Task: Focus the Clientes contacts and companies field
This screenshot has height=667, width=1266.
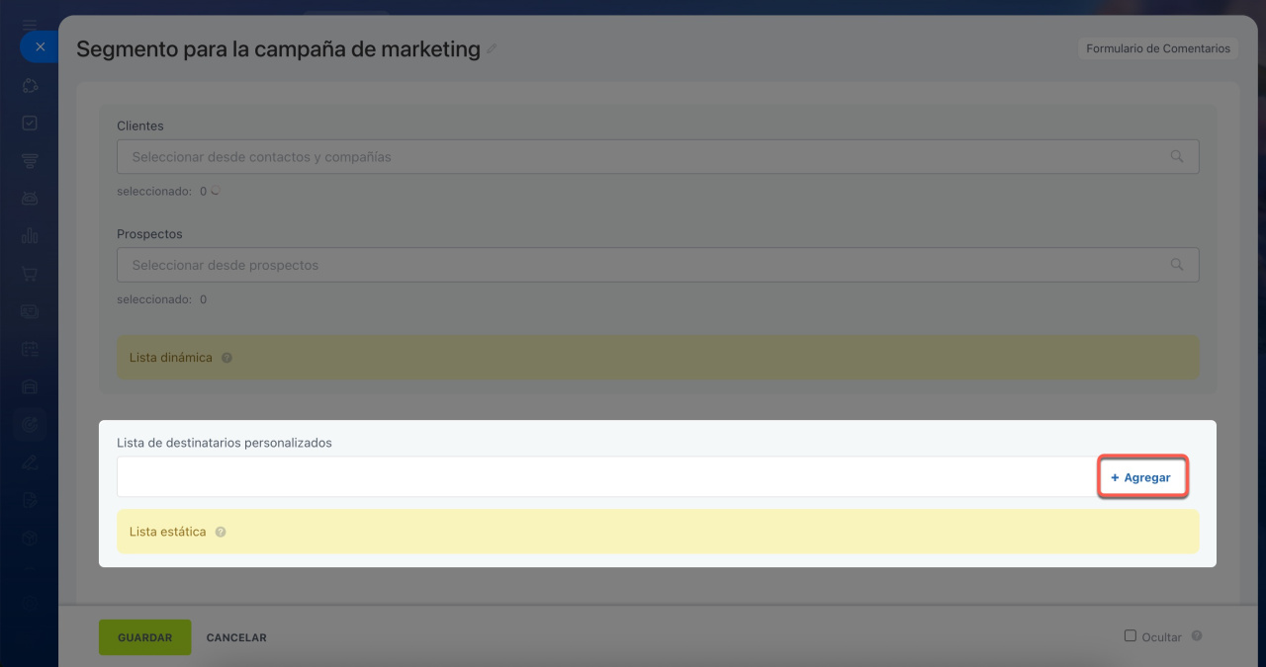Action: pos(658,156)
